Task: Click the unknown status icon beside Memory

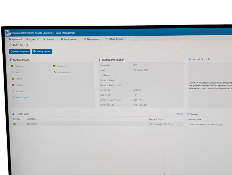Action: click(x=13, y=91)
